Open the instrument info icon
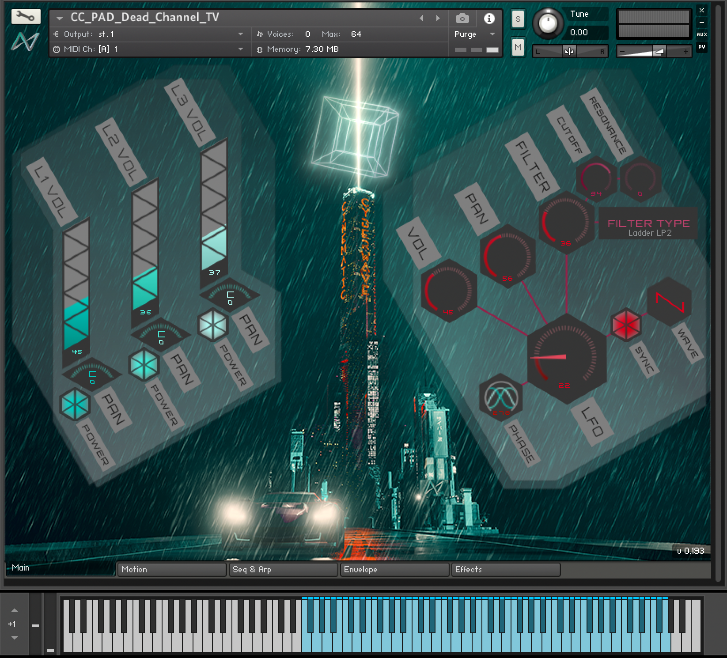The width and height of the screenshot is (727, 658). 488,18
